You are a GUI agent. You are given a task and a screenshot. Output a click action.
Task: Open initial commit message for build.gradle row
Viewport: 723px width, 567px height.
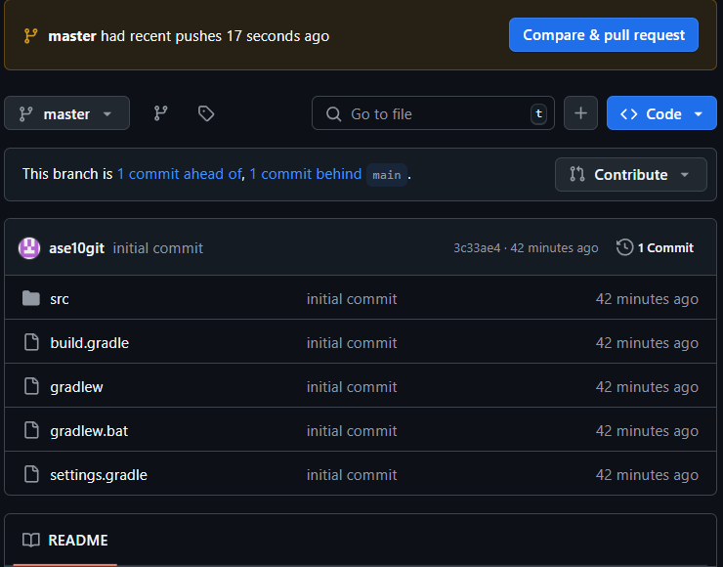tap(352, 343)
